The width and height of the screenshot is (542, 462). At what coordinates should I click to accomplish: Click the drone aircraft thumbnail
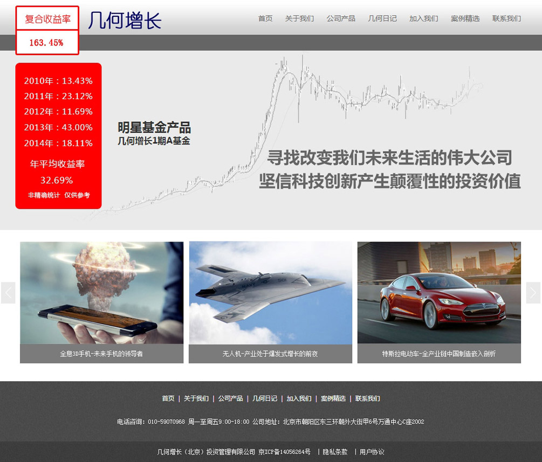pyautogui.click(x=270, y=293)
